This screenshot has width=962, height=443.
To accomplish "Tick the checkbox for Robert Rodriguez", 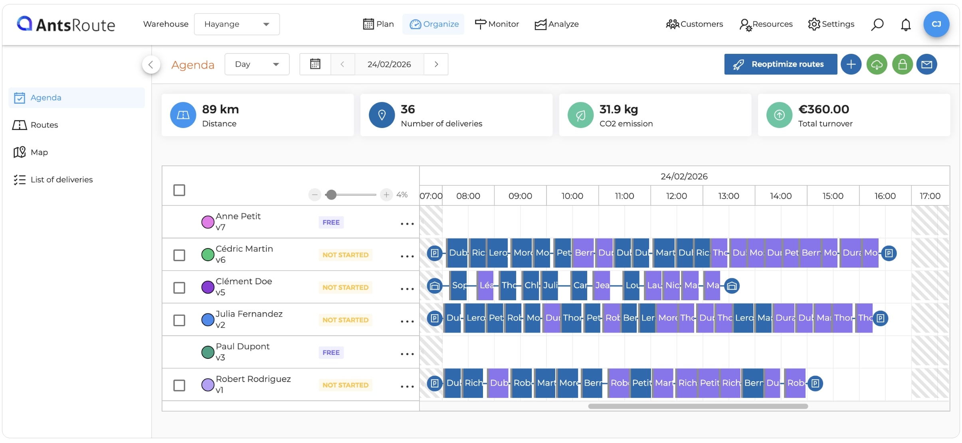I will tap(179, 386).
